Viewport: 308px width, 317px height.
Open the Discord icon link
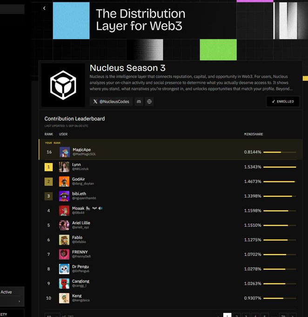(x=139, y=102)
